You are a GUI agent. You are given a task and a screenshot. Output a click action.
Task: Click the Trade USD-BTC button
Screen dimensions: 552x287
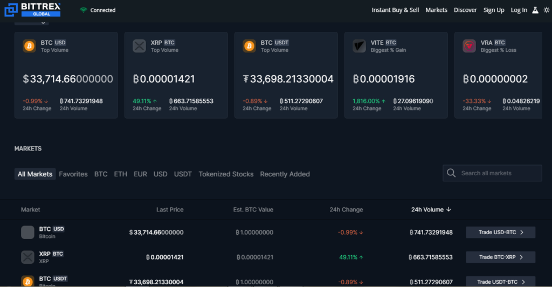click(x=501, y=233)
